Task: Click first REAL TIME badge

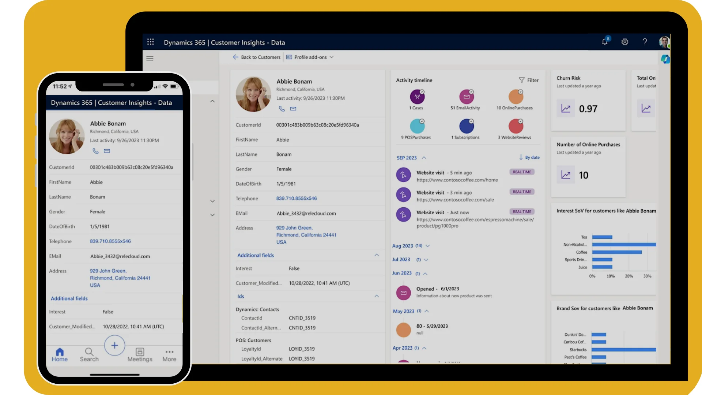Action: point(522,172)
